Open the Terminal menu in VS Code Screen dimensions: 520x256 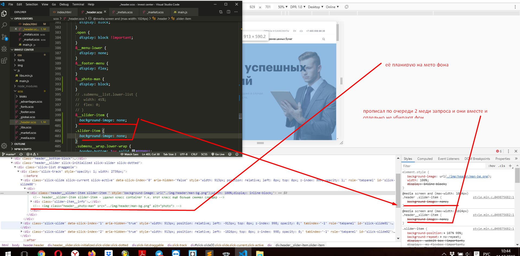[x=78, y=4]
